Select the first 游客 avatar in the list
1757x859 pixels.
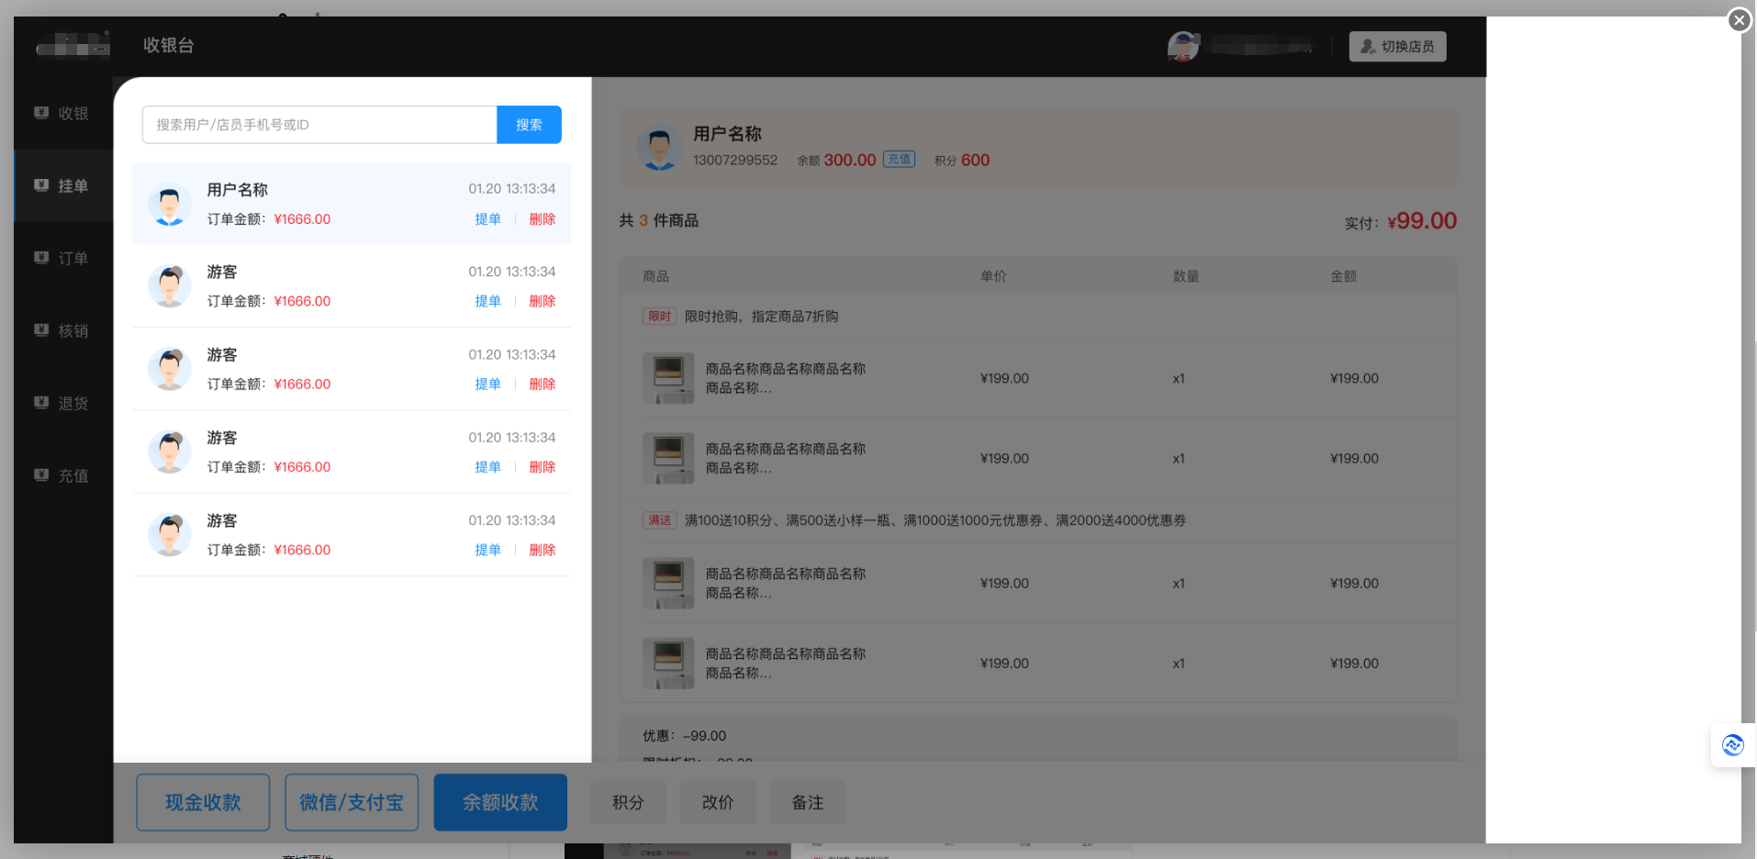(x=170, y=286)
